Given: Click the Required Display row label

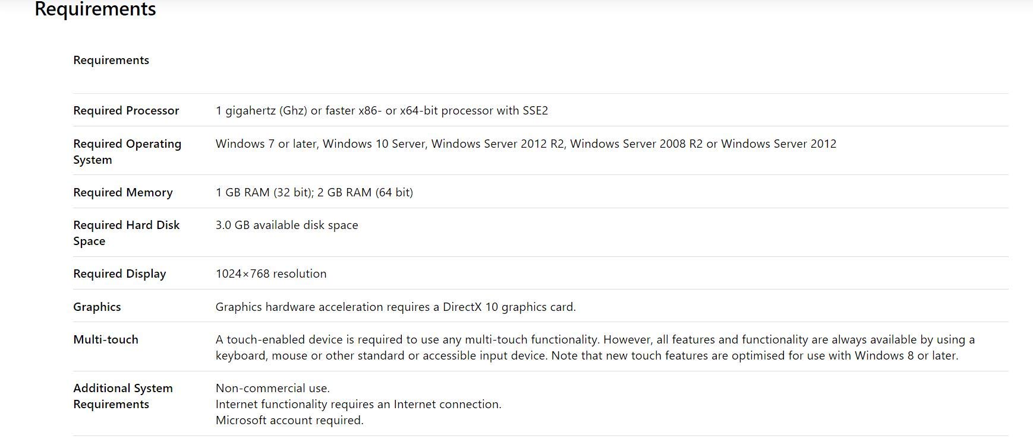Looking at the screenshot, I should pos(119,274).
